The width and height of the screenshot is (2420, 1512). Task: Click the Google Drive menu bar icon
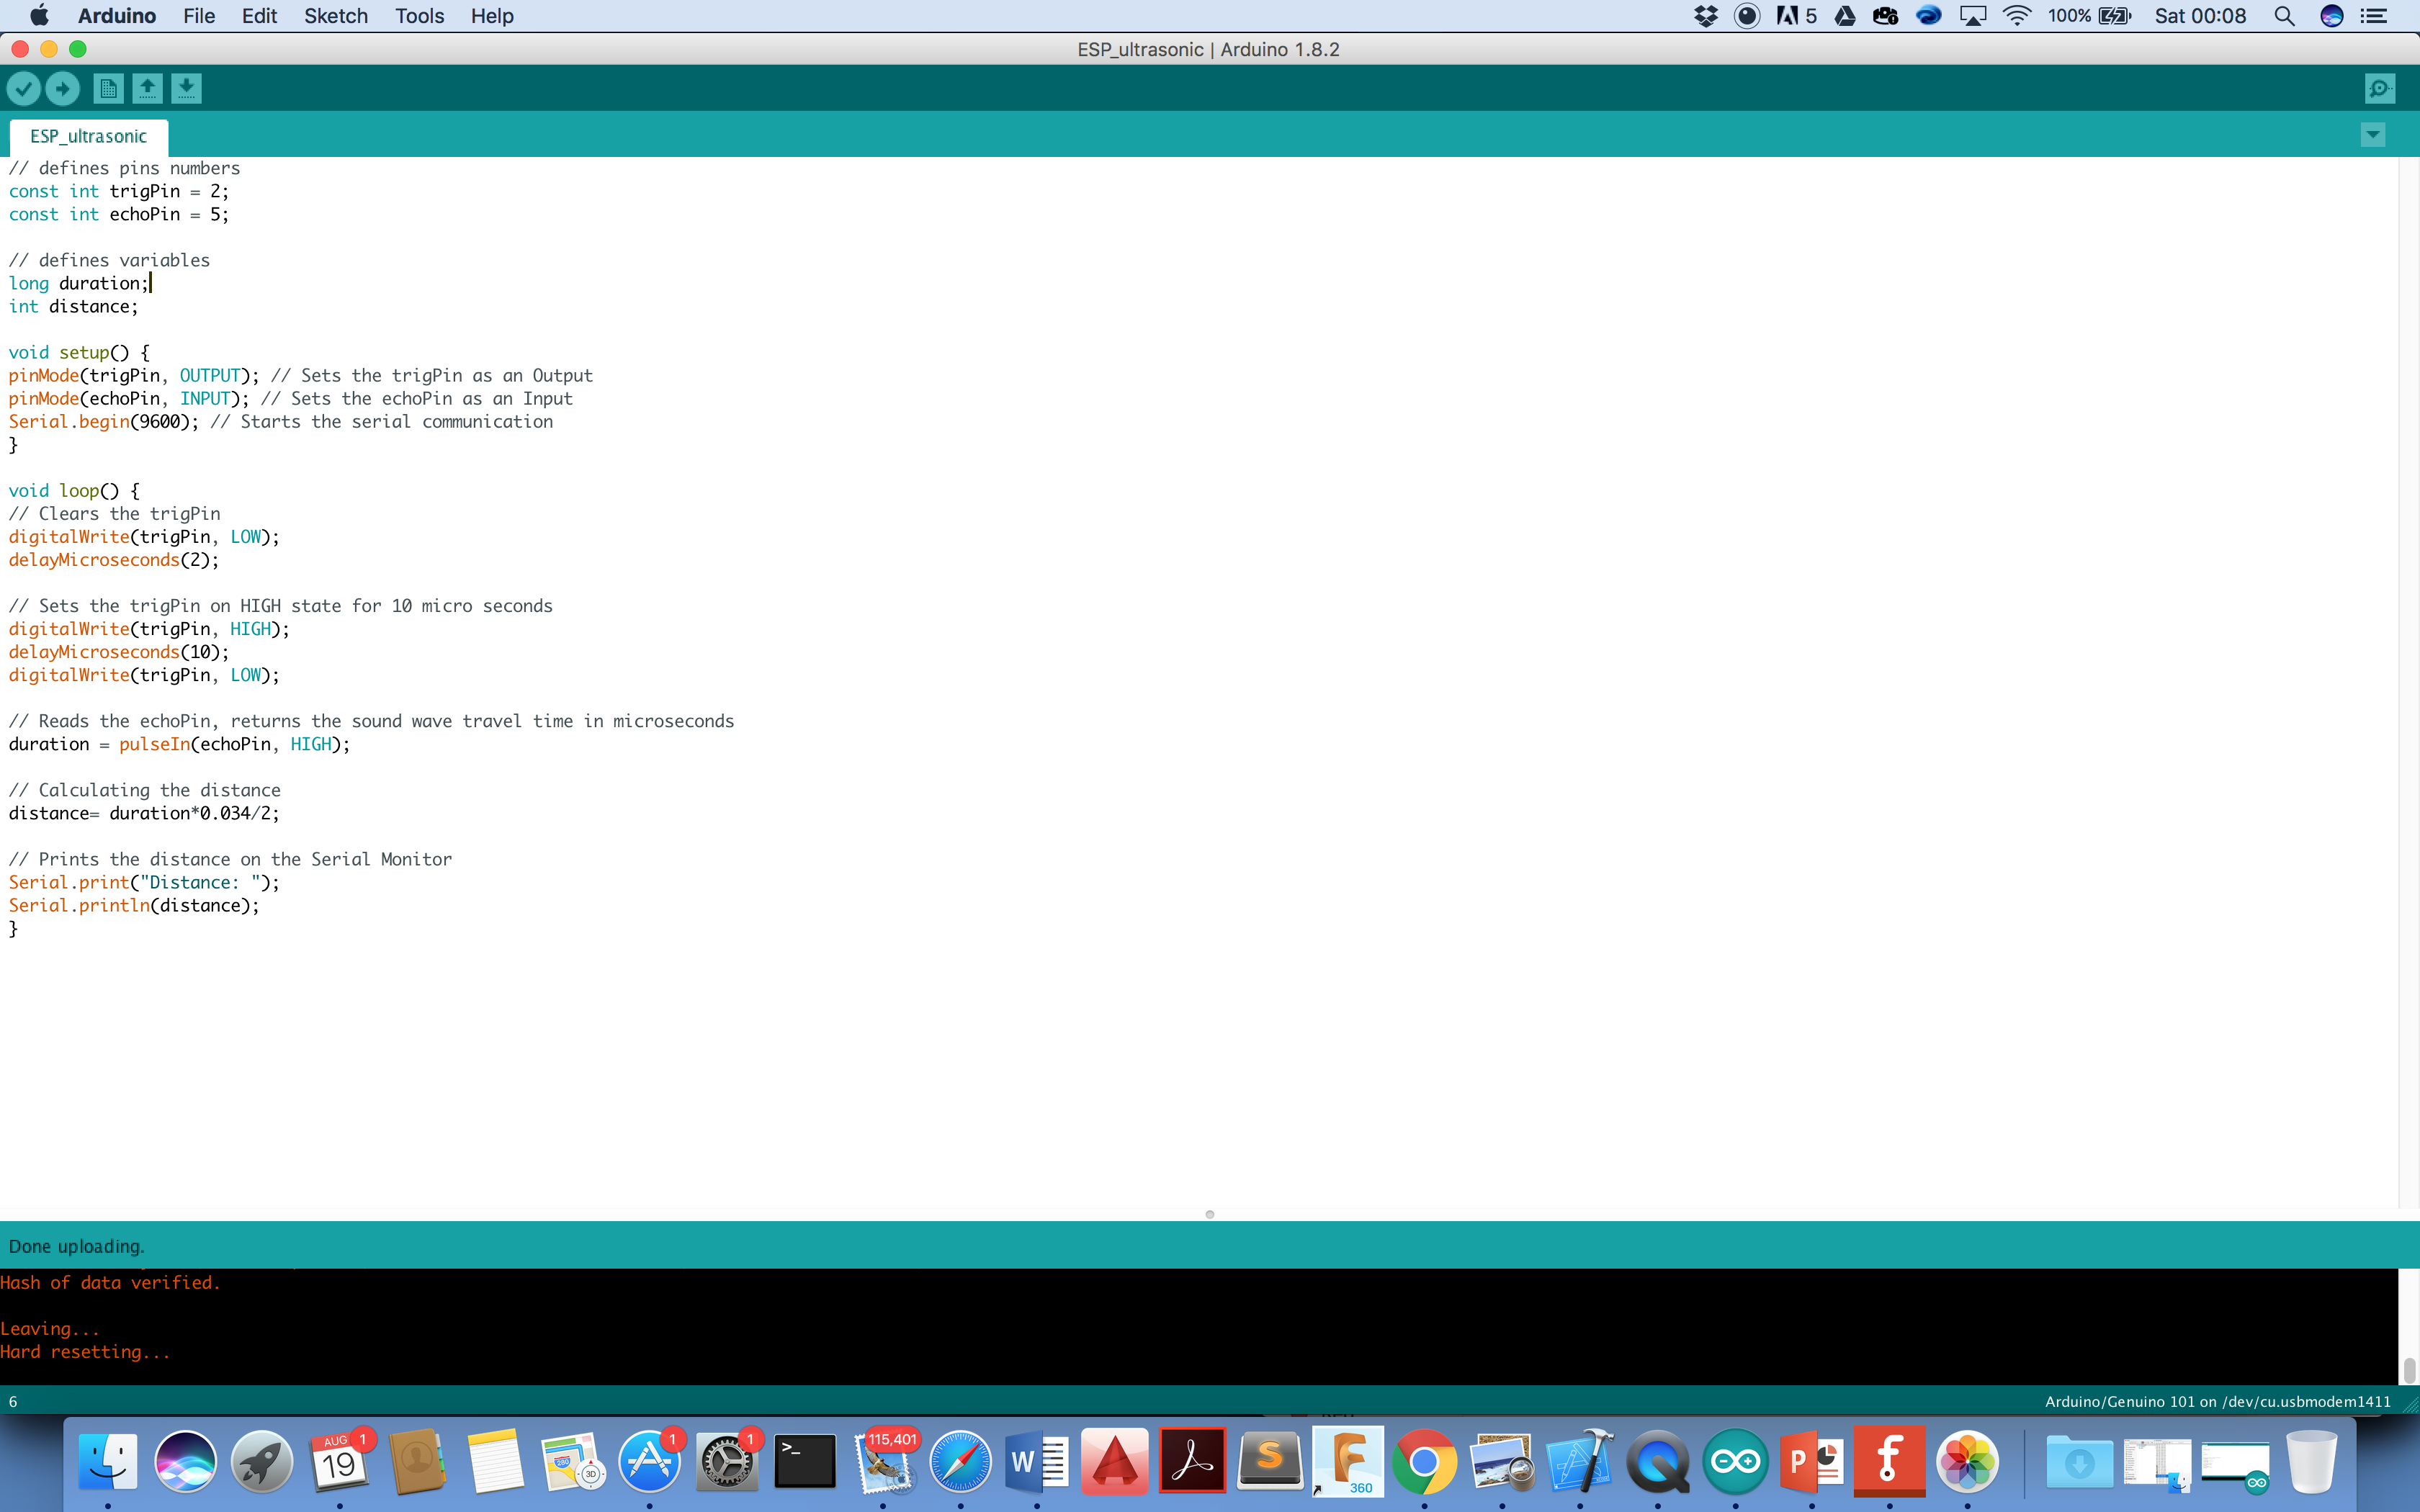(1845, 16)
